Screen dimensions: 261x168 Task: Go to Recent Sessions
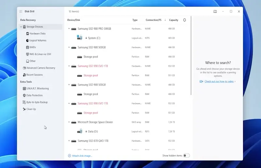click(x=35, y=75)
